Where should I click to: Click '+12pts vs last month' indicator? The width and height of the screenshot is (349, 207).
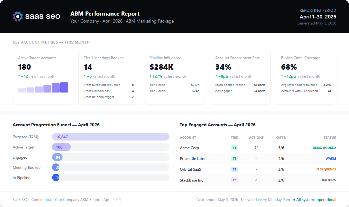pyautogui.click(x=300, y=76)
